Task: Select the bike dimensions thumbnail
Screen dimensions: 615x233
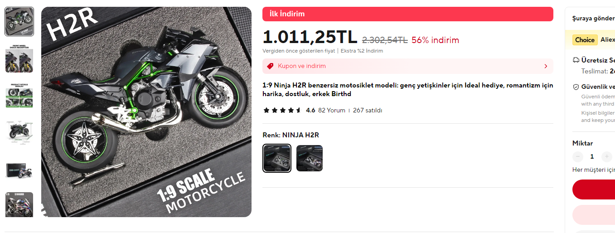Action: click(19, 132)
